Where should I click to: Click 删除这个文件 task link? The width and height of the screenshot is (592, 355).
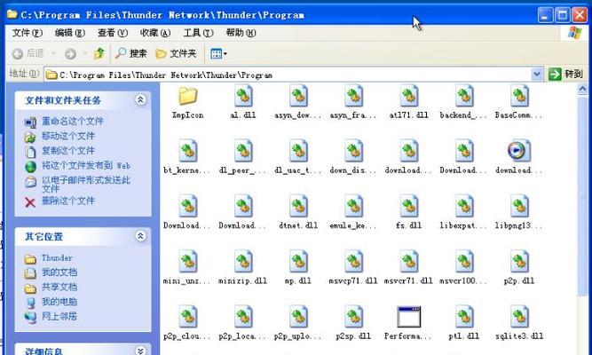point(68,201)
